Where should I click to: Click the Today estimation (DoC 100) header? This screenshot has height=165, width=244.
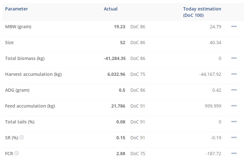[202, 12]
